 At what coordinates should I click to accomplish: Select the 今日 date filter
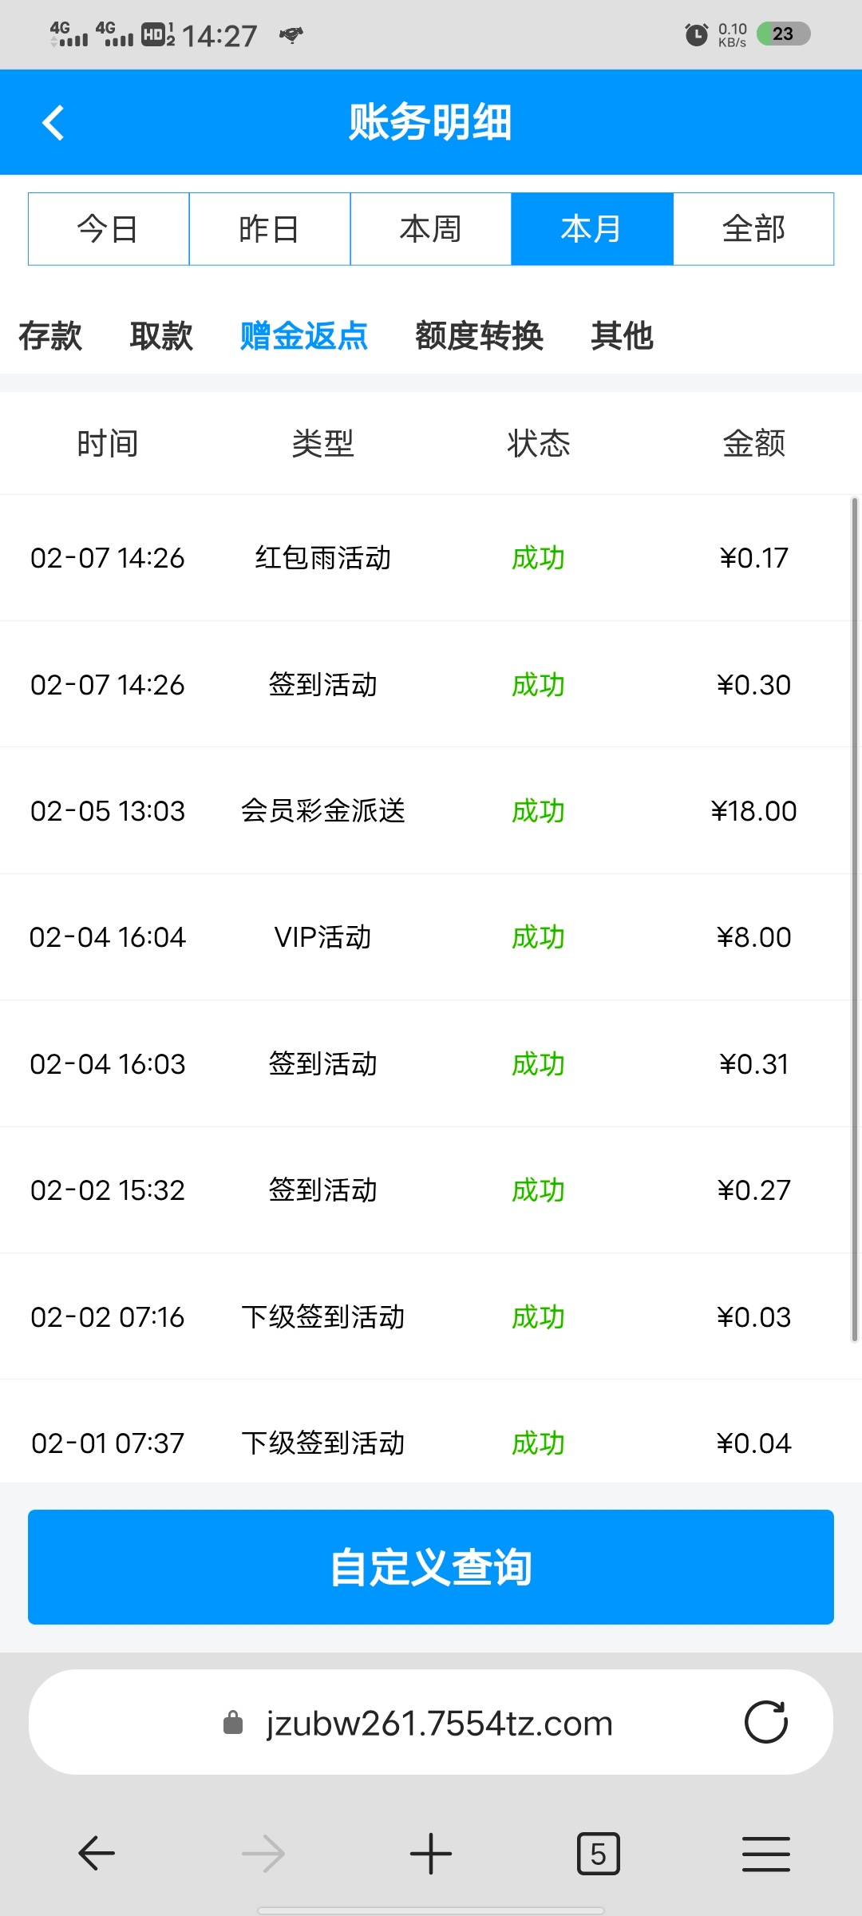109,229
